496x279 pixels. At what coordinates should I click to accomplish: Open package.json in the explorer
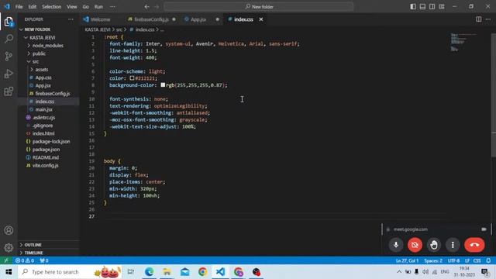coord(46,150)
